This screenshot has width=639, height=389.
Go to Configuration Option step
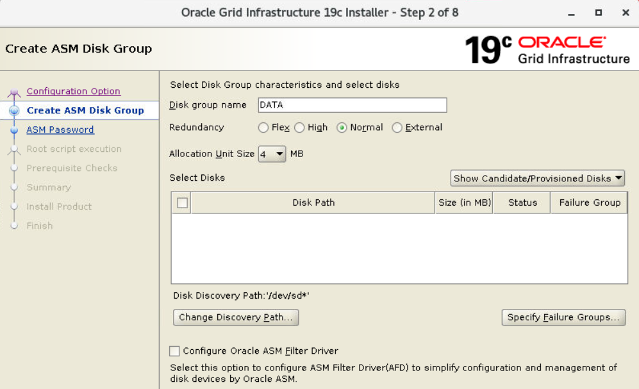[73, 91]
